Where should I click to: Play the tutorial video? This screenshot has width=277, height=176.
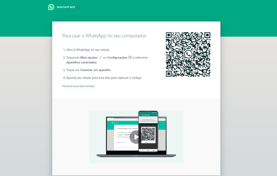tap(136, 137)
